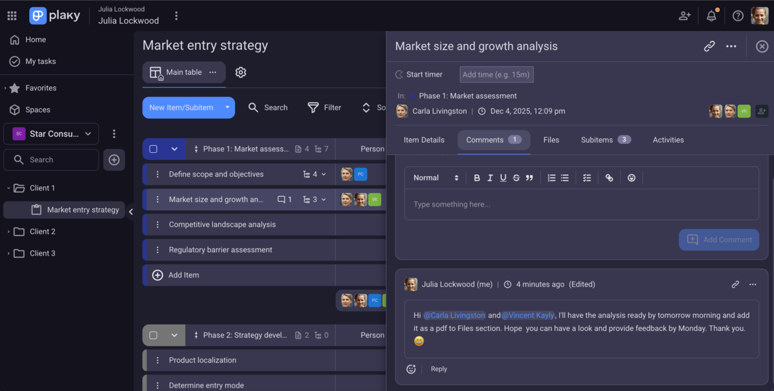Click the notifications bell icon
774x391 pixels.
click(x=711, y=16)
